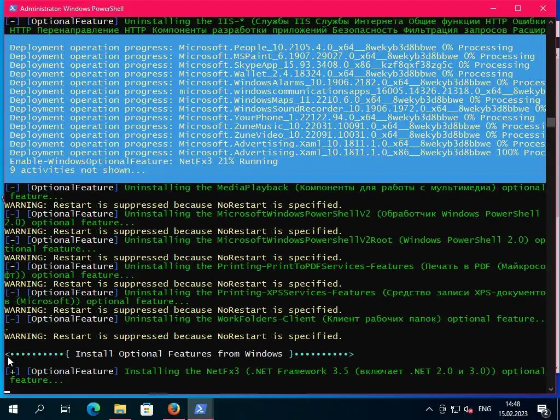Click the Microsoft.SkypeApp deployment progress line

click(x=269, y=65)
